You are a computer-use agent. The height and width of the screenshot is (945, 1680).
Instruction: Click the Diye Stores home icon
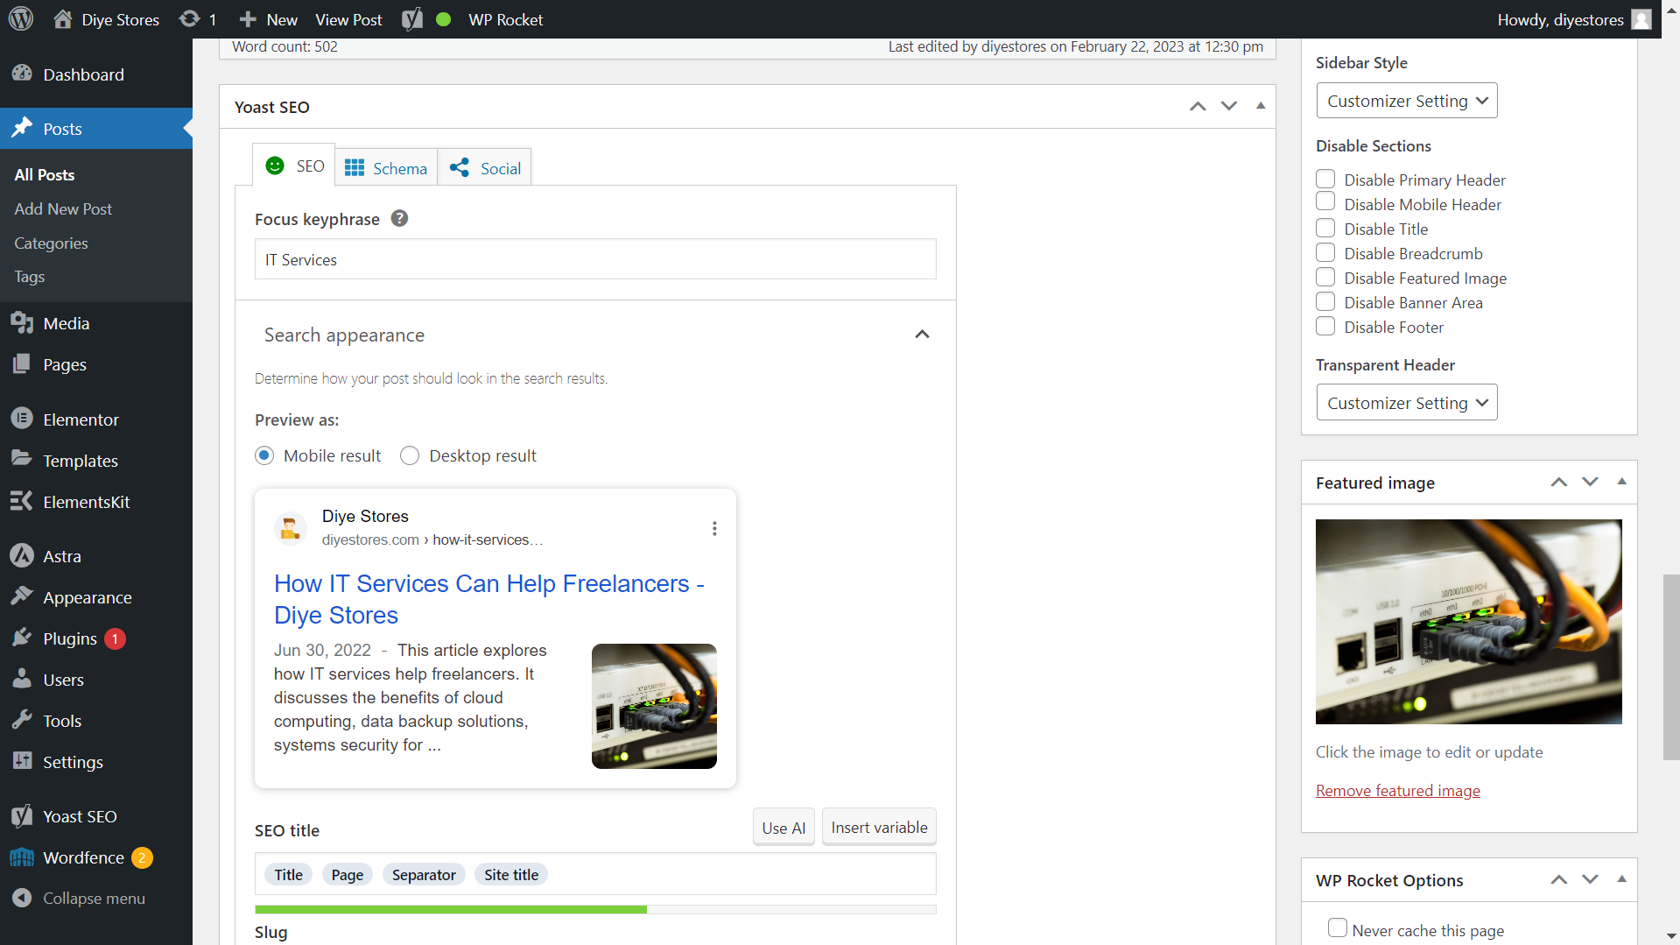tap(63, 19)
